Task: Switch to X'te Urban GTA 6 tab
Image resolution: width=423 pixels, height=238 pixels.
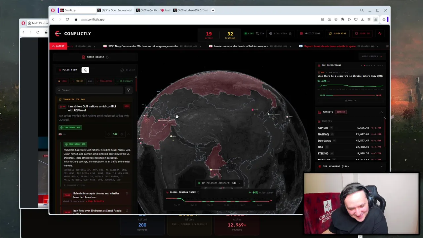Action: [x=191, y=10]
